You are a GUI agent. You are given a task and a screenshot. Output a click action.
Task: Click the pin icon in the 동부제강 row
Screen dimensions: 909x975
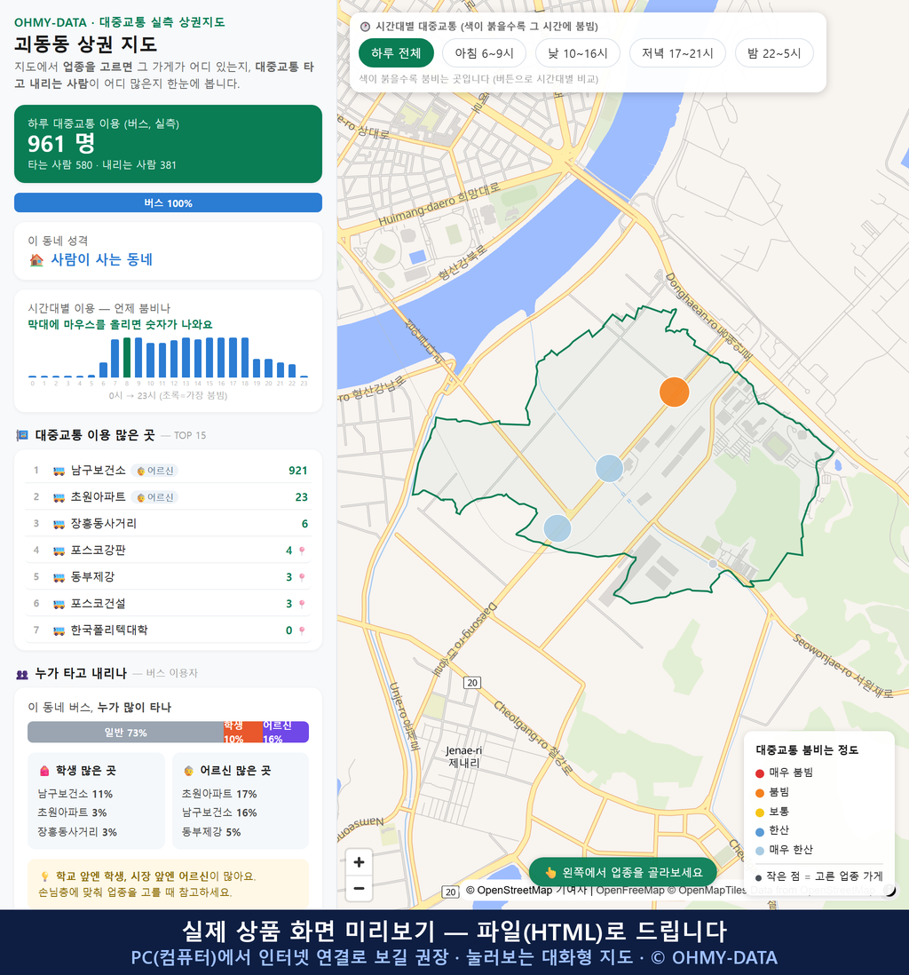pos(302,578)
